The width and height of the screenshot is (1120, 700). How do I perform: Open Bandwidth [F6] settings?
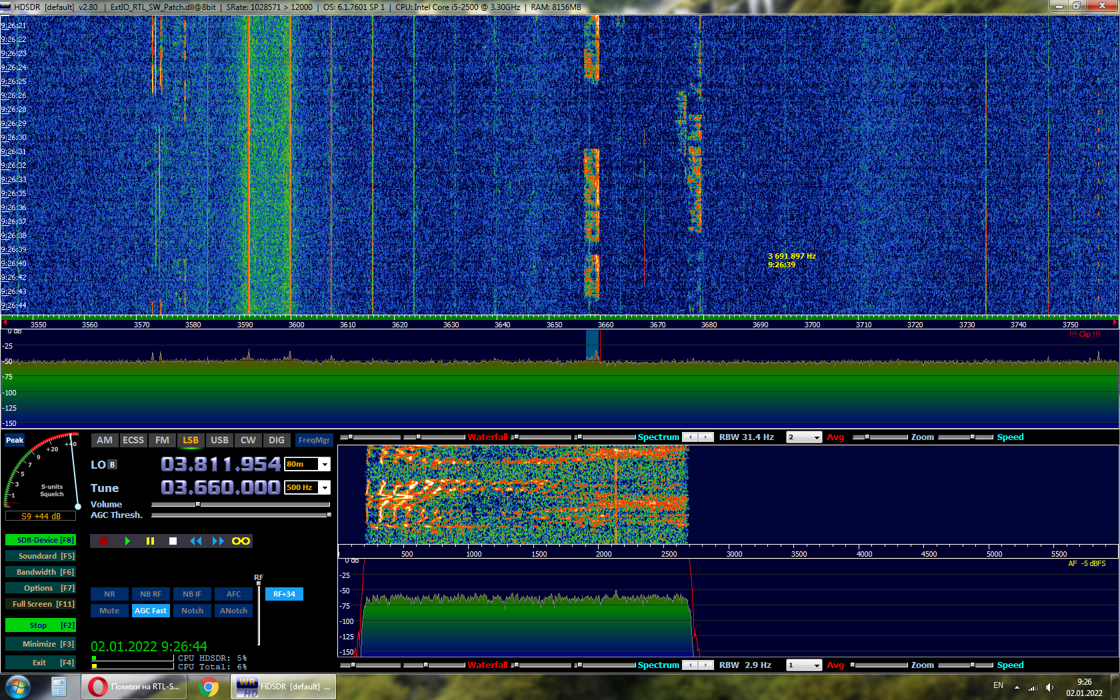point(41,572)
